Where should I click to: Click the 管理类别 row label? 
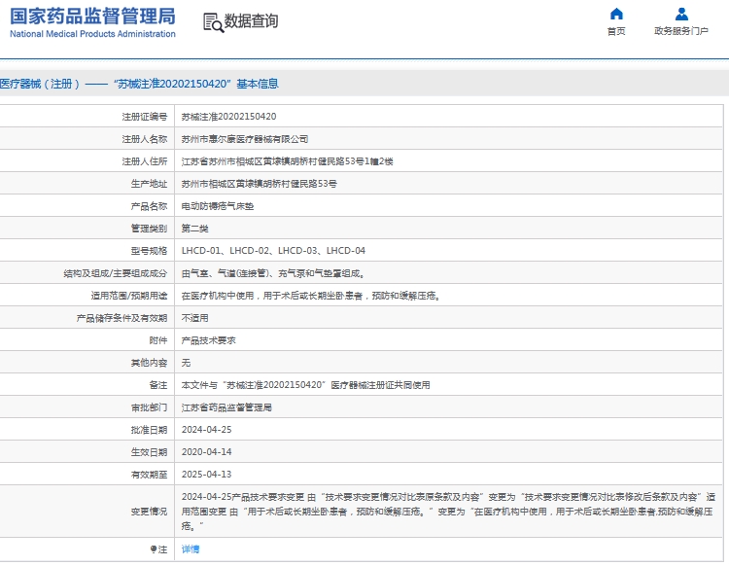(x=149, y=229)
